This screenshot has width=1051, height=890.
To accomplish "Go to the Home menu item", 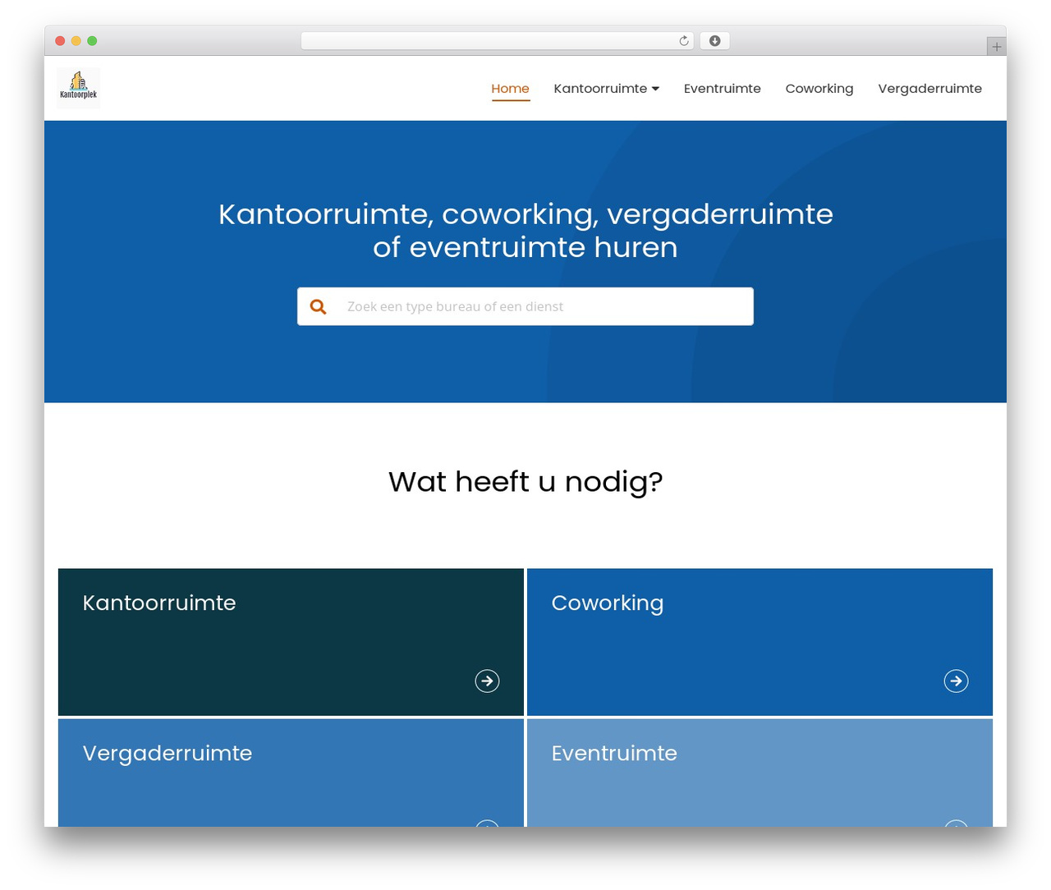I will (x=510, y=89).
